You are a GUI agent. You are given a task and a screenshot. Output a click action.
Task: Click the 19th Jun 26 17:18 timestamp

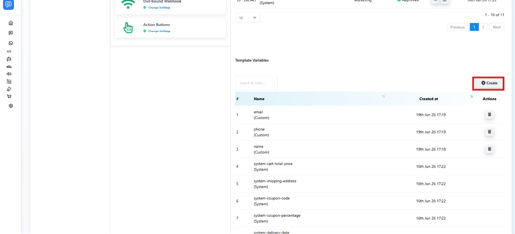tap(431, 149)
